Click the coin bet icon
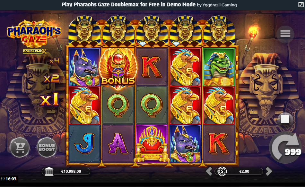Image resolution: width=305 pixels, height=187 pixels. point(222,171)
